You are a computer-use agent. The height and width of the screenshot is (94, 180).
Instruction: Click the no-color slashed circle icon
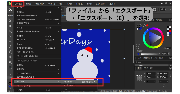tap(138, 29)
